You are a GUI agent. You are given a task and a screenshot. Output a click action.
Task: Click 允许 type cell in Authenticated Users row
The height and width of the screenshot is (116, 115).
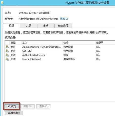point(13,55)
